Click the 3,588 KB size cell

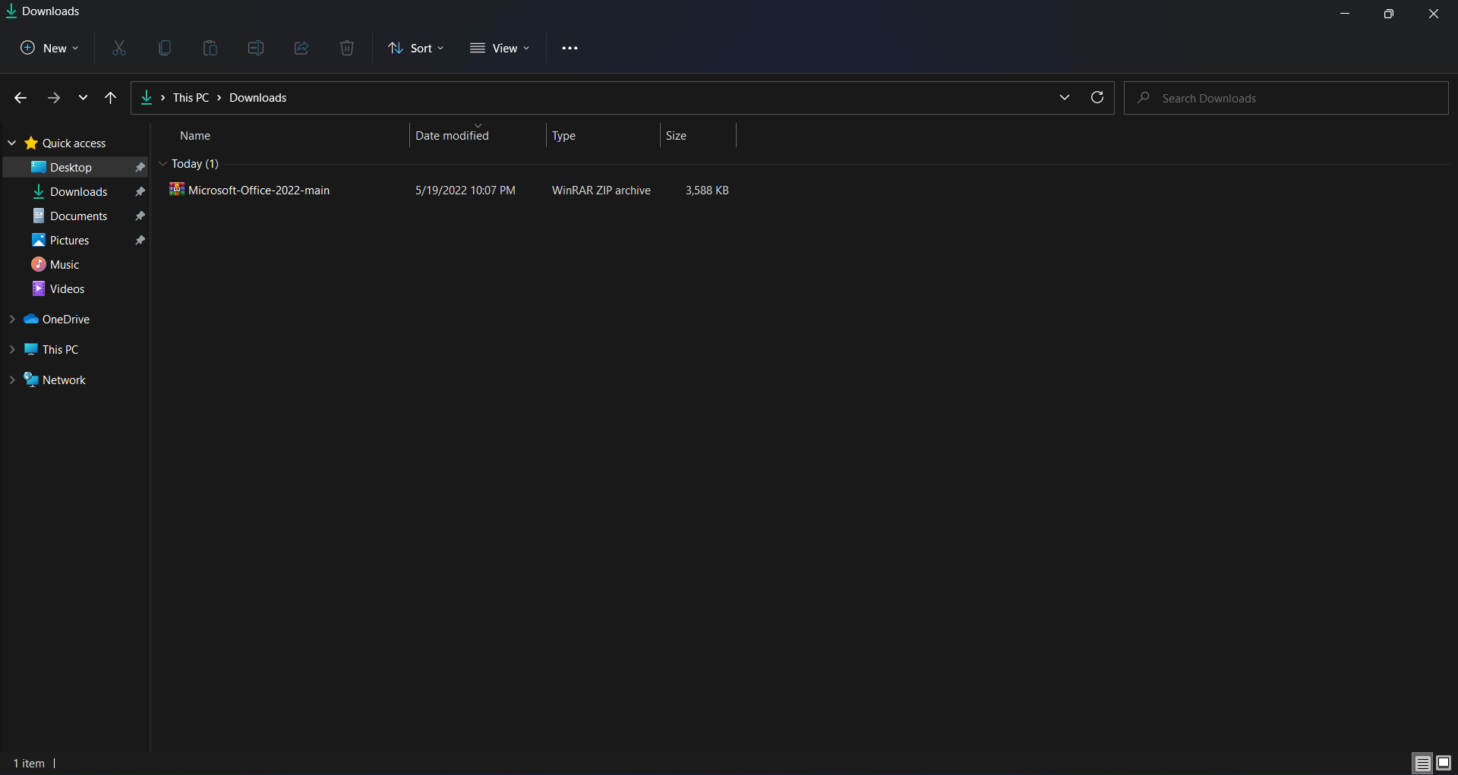707,190
